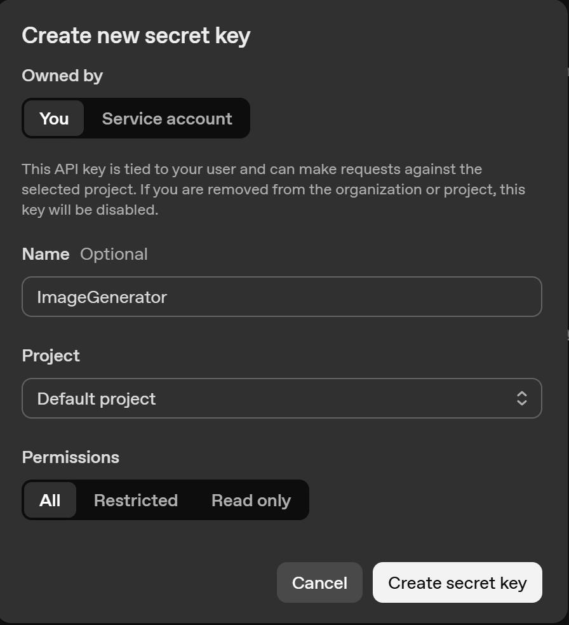
Task: Click the Owned by section label
Action: 62,76
